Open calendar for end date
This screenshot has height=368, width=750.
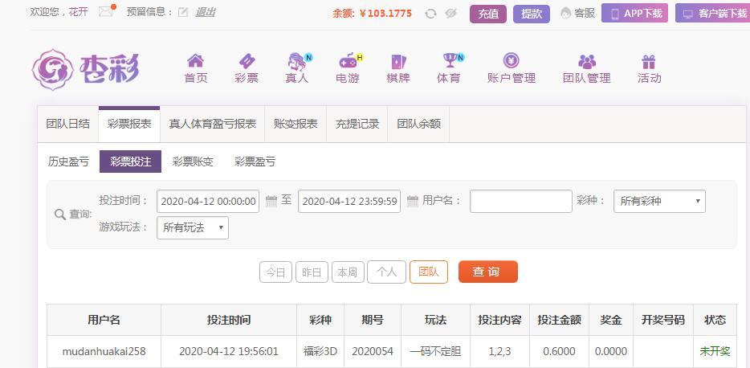pos(413,201)
